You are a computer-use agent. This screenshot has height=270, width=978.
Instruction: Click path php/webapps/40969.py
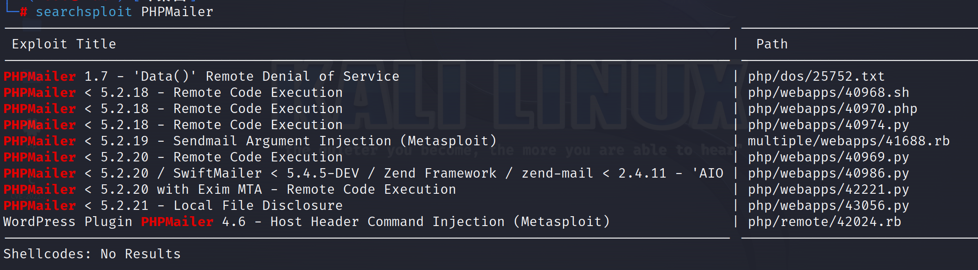pyautogui.click(x=828, y=157)
